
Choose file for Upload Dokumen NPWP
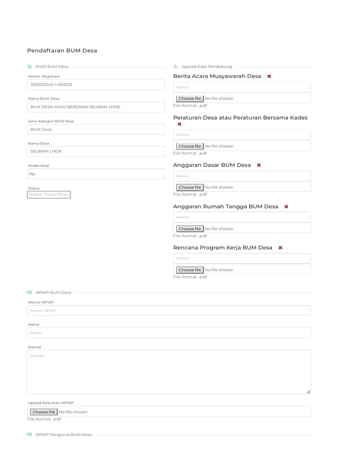click(x=44, y=412)
